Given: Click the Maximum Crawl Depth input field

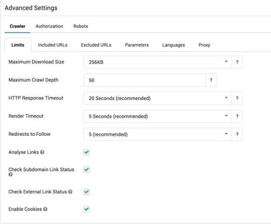Looking at the screenshot, I should coord(144,80).
